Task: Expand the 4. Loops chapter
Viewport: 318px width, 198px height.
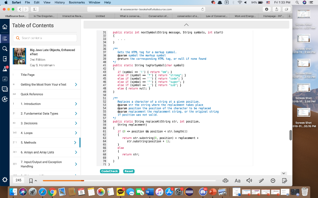Action: coord(76,133)
